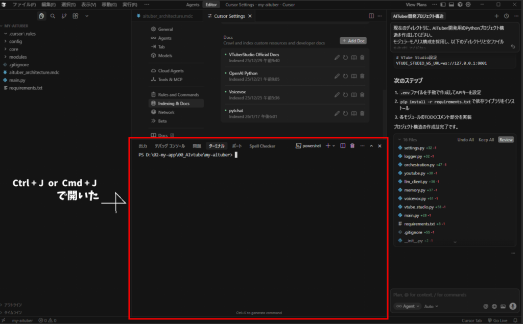The width and height of the screenshot is (523, 324).
Task: Switch to the Agents layout mode
Action: (193, 5)
